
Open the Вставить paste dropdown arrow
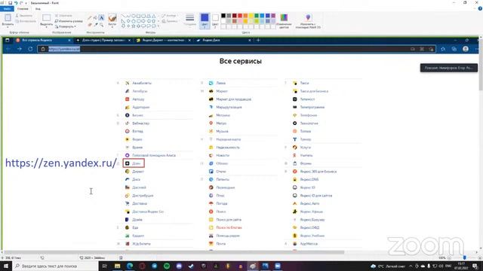(x=8, y=27)
